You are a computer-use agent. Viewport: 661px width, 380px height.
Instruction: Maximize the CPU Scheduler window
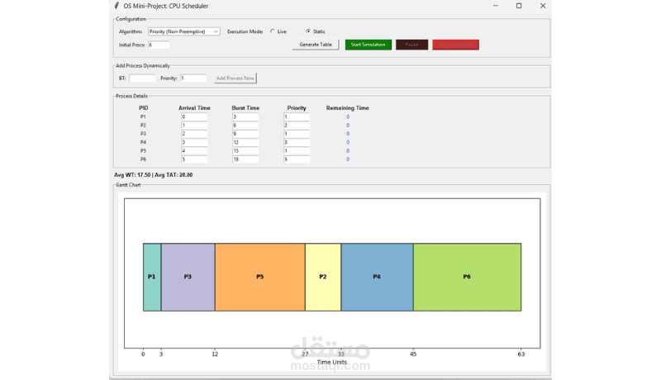[x=519, y=6]
